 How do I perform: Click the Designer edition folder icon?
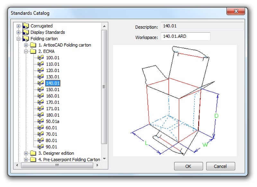pyautogui.click(x=33, y=153)
